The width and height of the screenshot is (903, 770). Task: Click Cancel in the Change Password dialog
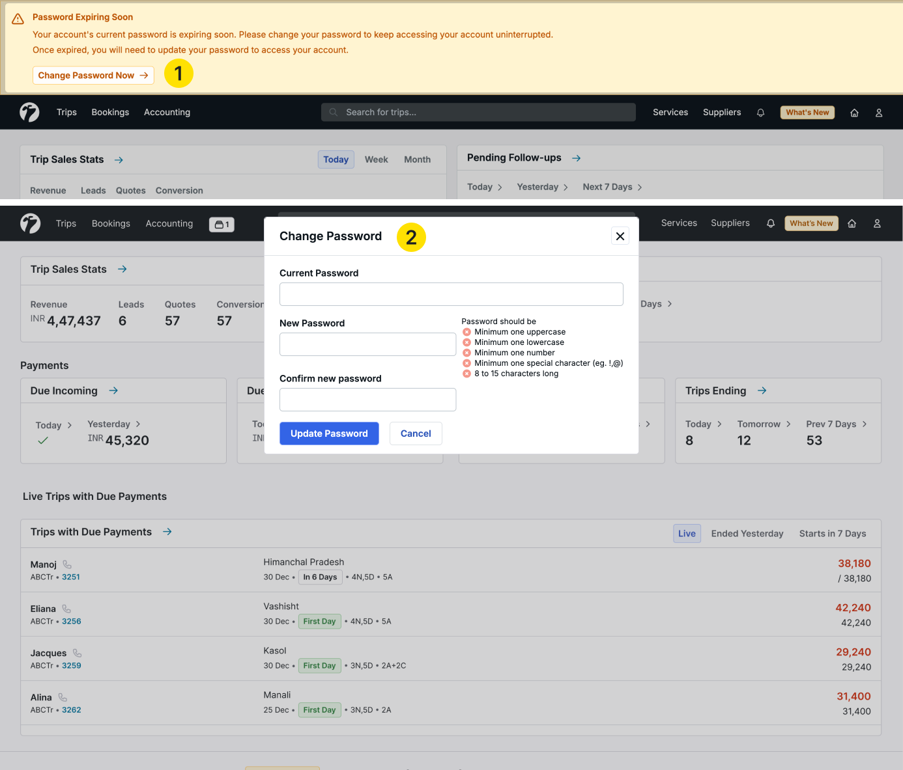(416, 433)
